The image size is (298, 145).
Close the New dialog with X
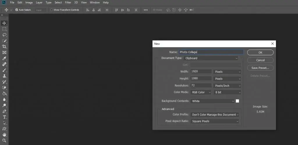272,44
